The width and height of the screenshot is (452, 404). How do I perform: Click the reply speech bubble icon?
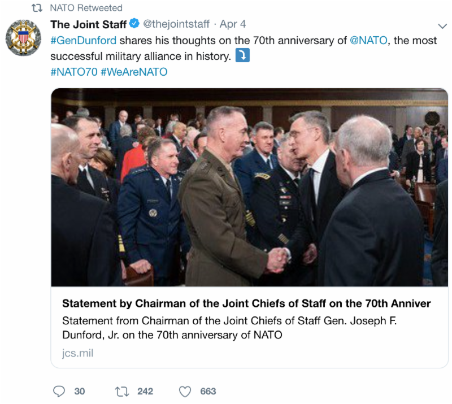click(59, 391)
